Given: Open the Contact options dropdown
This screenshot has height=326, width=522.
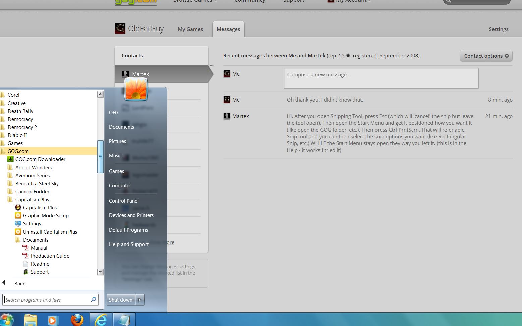Looking at the screenshot, I should [486, 56].
